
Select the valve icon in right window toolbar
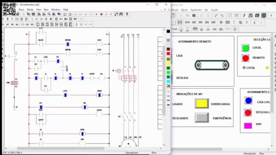pos(208,29)
